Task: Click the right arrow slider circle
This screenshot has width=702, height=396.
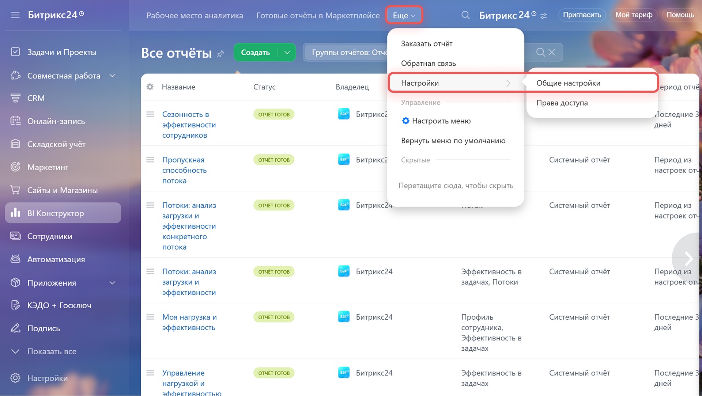Action: point(688,258)
